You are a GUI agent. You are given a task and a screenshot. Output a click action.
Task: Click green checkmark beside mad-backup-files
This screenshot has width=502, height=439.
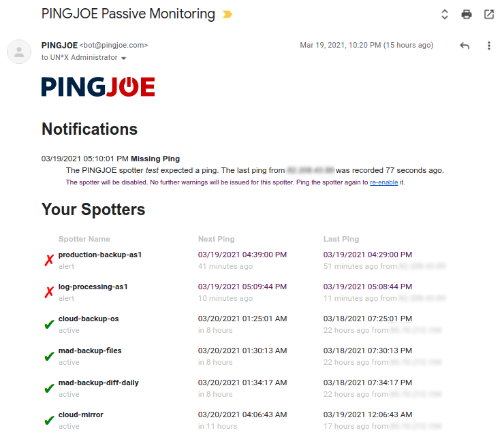pos(49,357)
